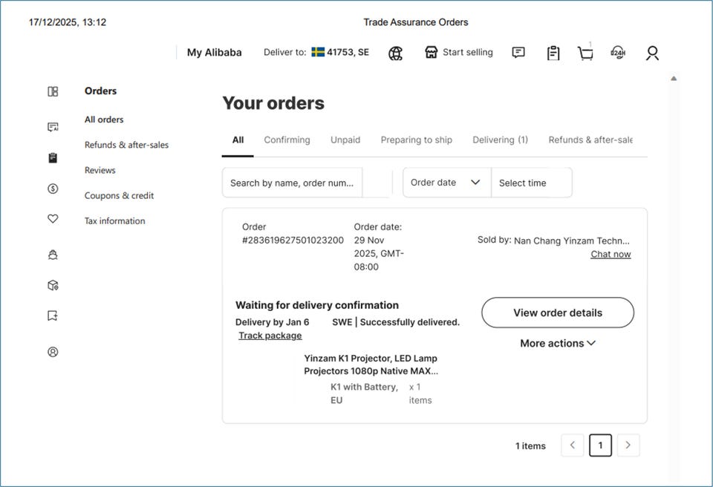
Task: Click the heart favorites icon in sidebar
Action: pos(53,219)
